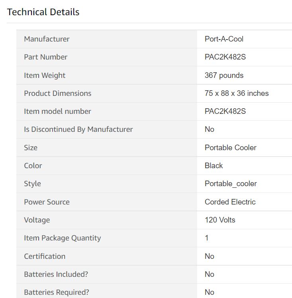Select the Portable Cooler size value
The height and width of the screenshot is (298, 292).
(x=231, y=148)
